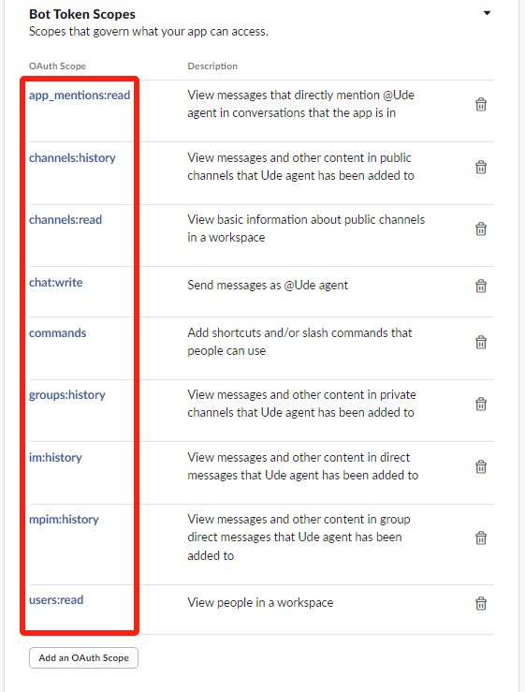Click Add an OAuth Scope button

[84, 657]
